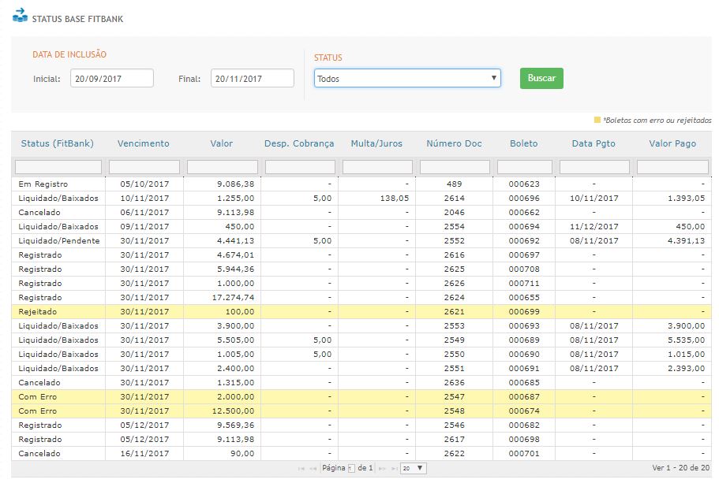Click the green Buscar button
Viewport: 719px width, 483px height.
point(541,78)
